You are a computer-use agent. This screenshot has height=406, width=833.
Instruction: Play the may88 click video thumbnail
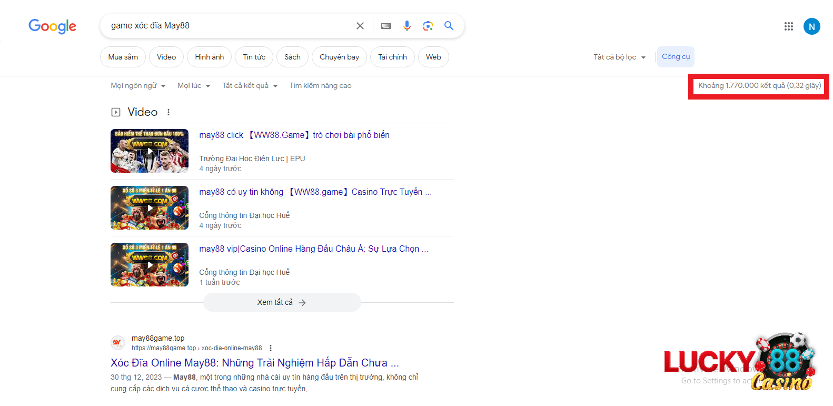[150, 151]
